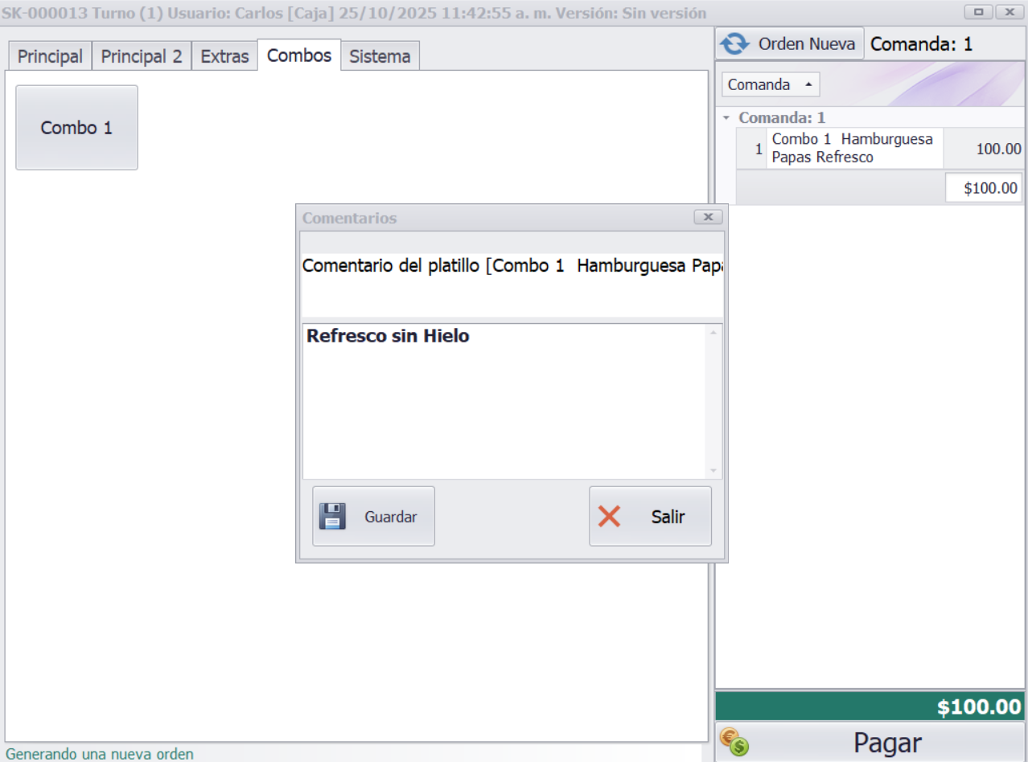The height and width of the screenshot is (762, 1028).
Task: Click the red X icon beside Salir
Action: 609,516
